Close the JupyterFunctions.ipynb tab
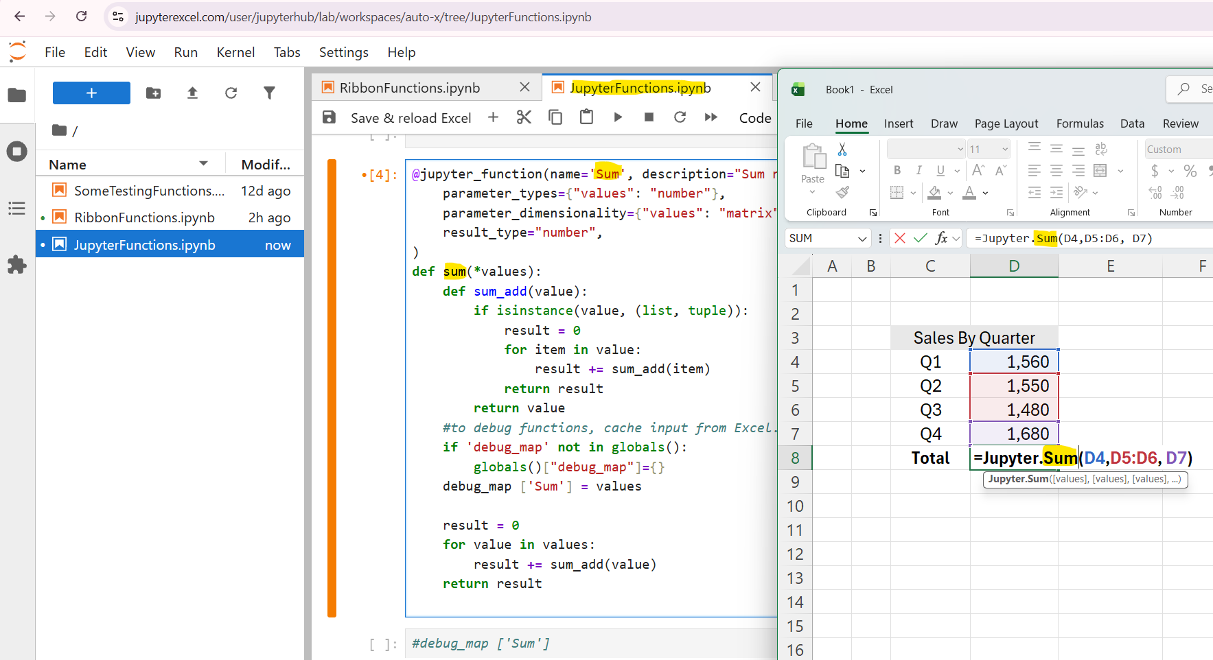Image resolution: width=1213 pixels, height=660 pixels. click(x=755, y=87)
